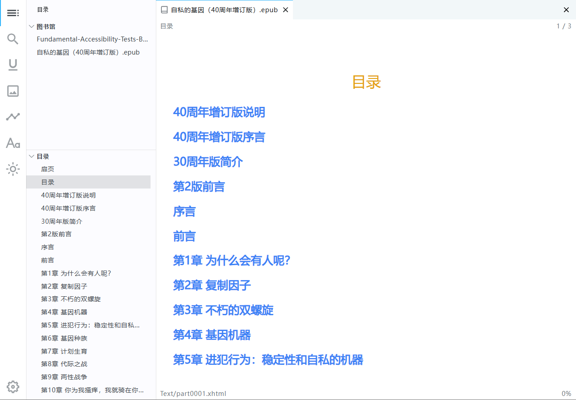Select 第1章 为什么会有人呢 in sidebar
The image size is (576, 400).
click(88, 273)
